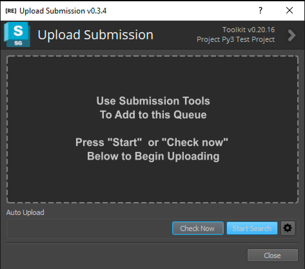Click the "Use Submission Tools" hint text

[153, 101]
